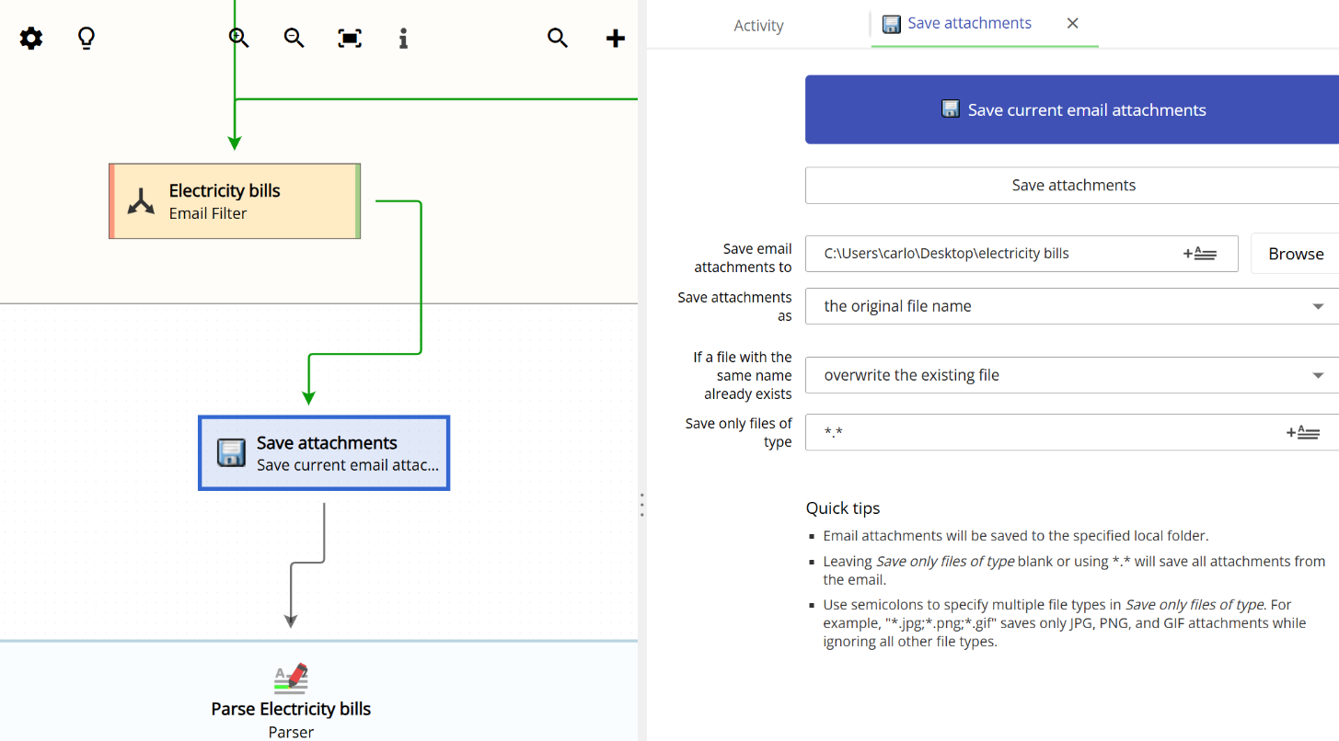Click the Email Filter icon on Electricity bills node
The width and height of the screenshot is (1339, 741).
pyautogui.click(x=140, y=199)
